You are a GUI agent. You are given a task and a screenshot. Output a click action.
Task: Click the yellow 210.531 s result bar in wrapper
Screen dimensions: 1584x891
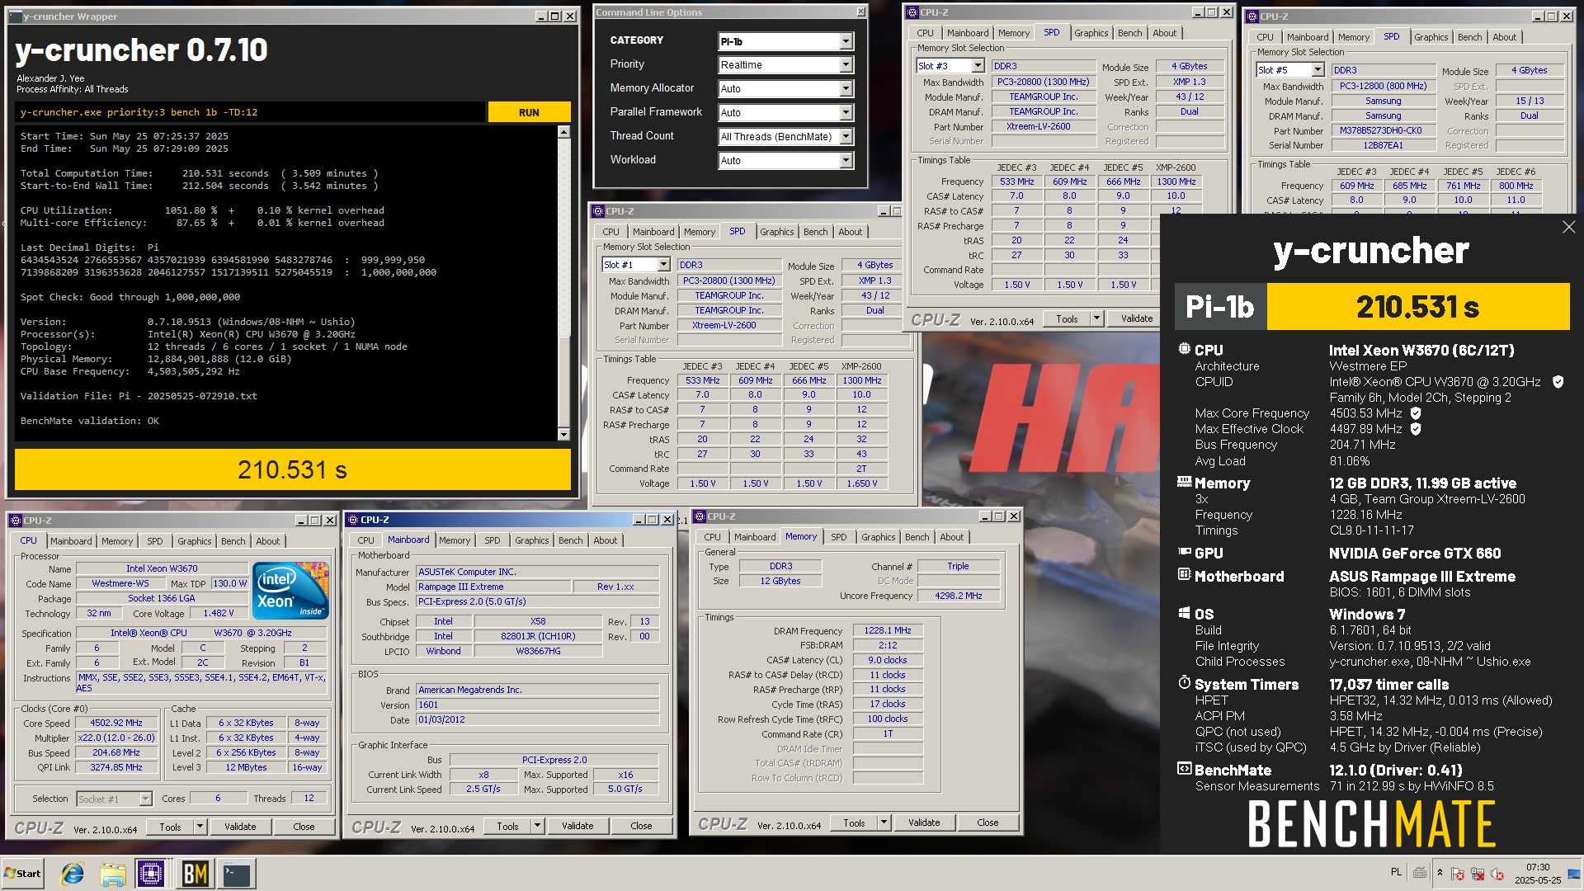point(292,469)
